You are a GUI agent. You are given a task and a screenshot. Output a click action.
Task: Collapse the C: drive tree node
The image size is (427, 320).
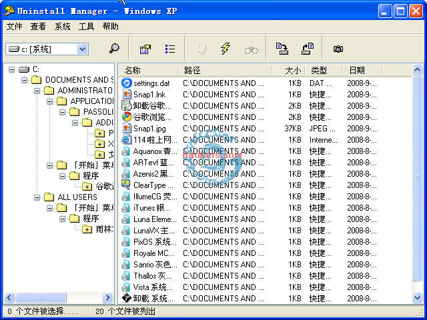(11, 69)
